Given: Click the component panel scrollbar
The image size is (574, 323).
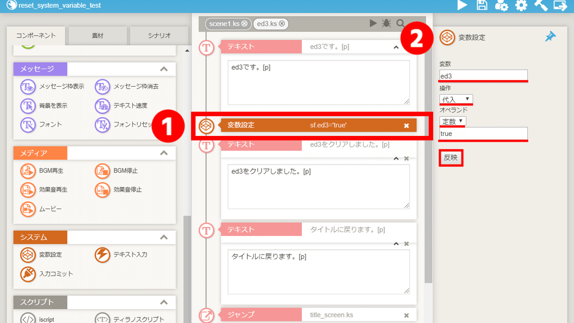Looking at the screenshot, I should click(187, 269).
